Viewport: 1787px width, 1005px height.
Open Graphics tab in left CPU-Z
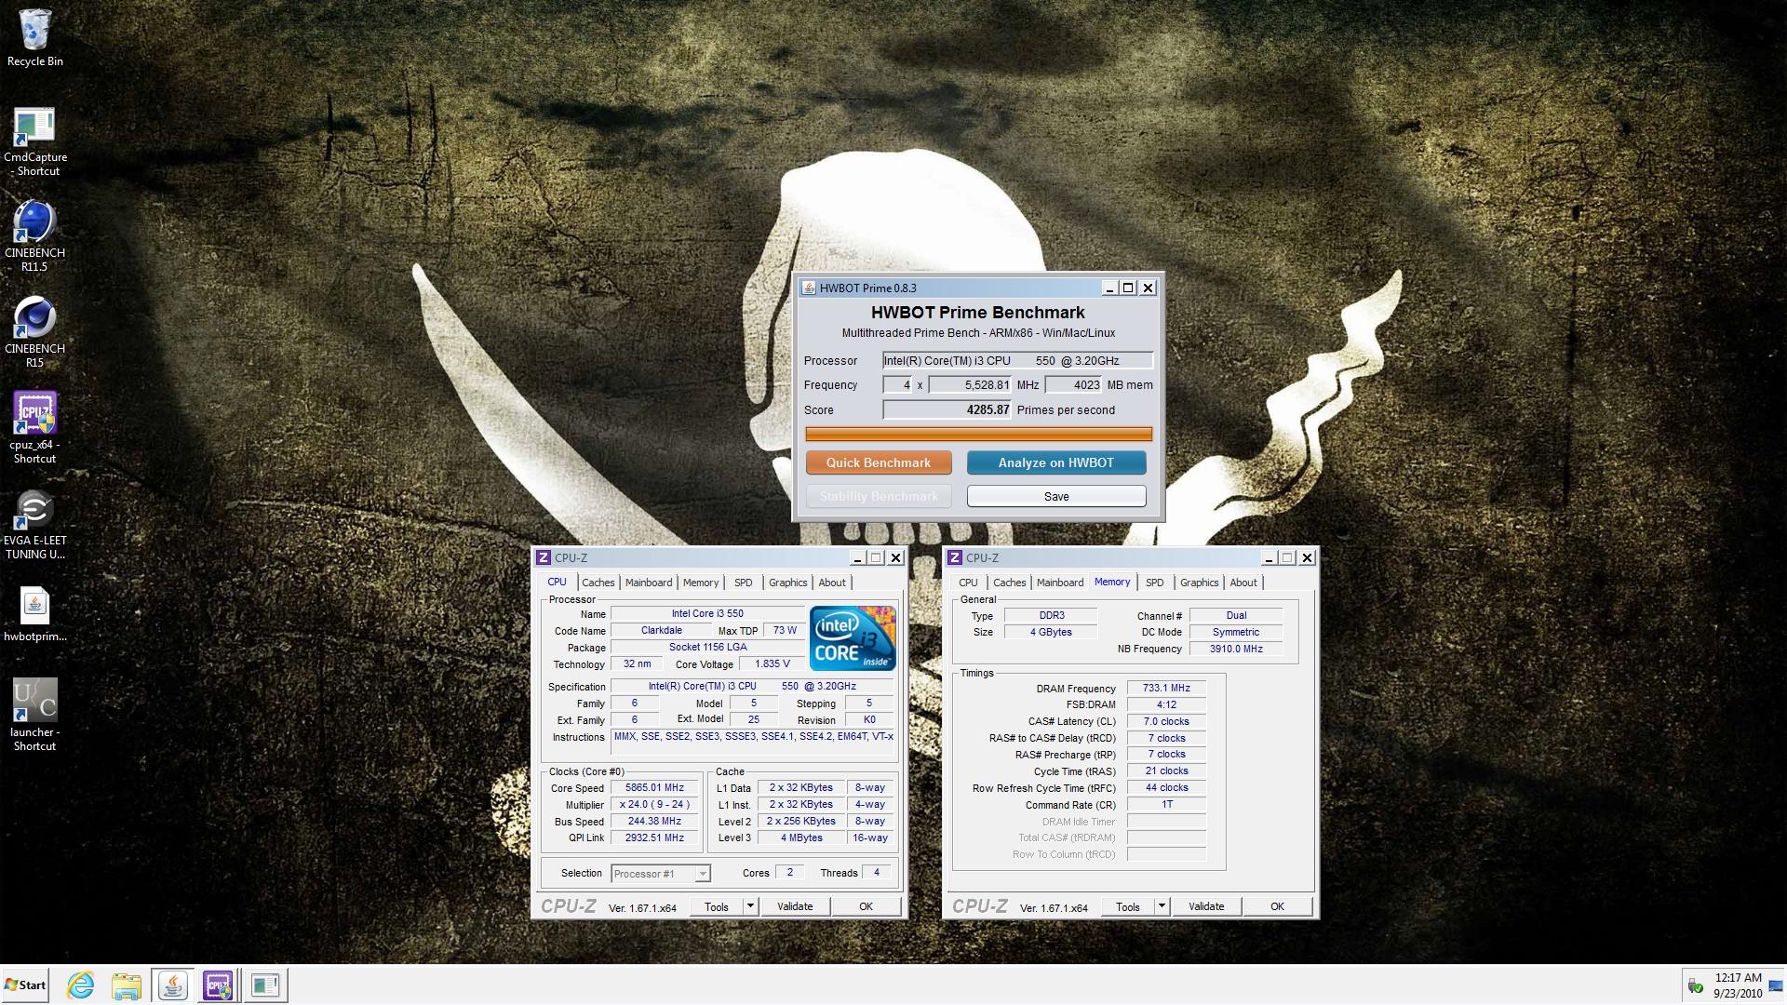coord(787,583)
